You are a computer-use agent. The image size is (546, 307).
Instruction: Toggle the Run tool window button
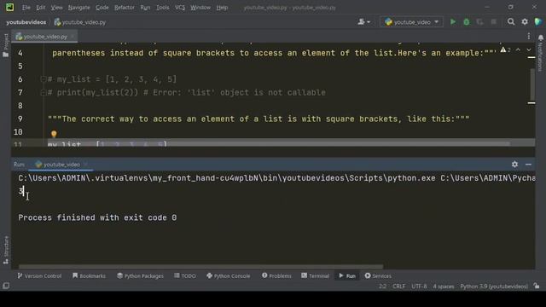click(347, 275)
